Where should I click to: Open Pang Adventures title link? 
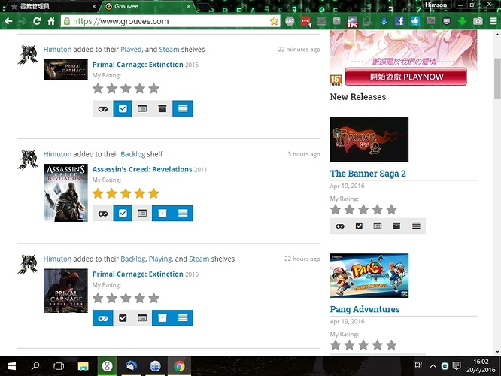[x=365, y=309]
